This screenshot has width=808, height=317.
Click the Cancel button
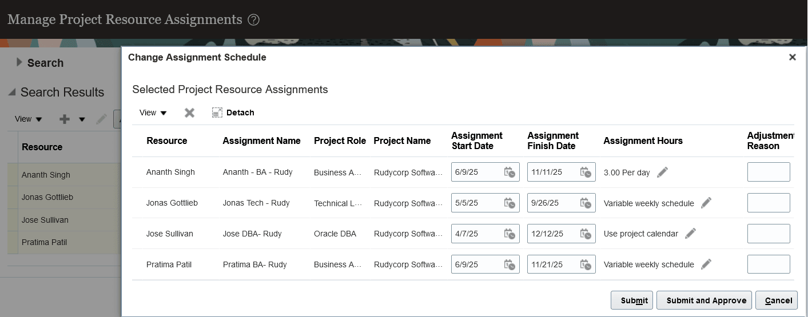tap(777, 300)
